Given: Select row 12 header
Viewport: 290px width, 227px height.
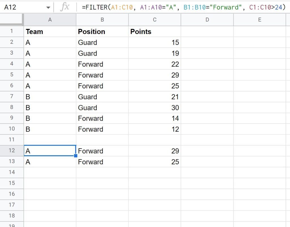Looking at the screenshot, I should click(12, 151).
